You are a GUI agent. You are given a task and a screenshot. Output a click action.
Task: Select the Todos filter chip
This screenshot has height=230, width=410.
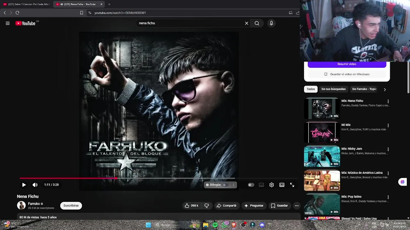tap(311, 89)
